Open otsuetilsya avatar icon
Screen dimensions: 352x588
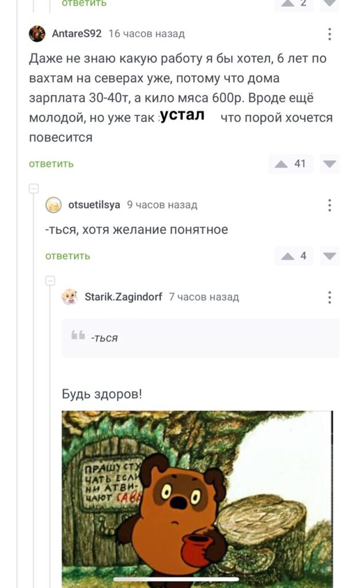tap(53, 205)
